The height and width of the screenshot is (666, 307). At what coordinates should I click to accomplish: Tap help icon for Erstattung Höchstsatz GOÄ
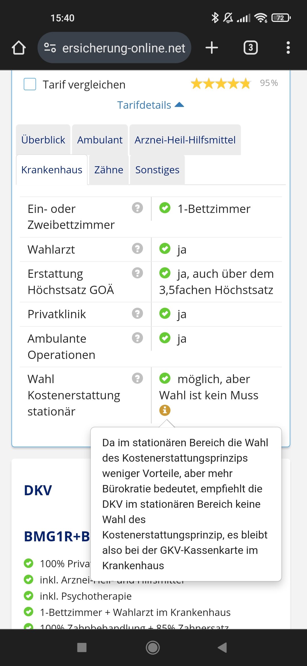(137, 273)
